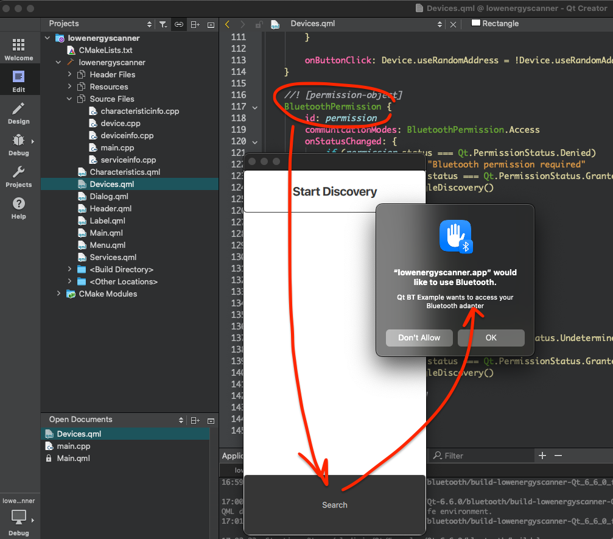The image size is (613, 539).
Task: Zoom in the application output text
Action: pyautogui.click(x=542, y=456)
